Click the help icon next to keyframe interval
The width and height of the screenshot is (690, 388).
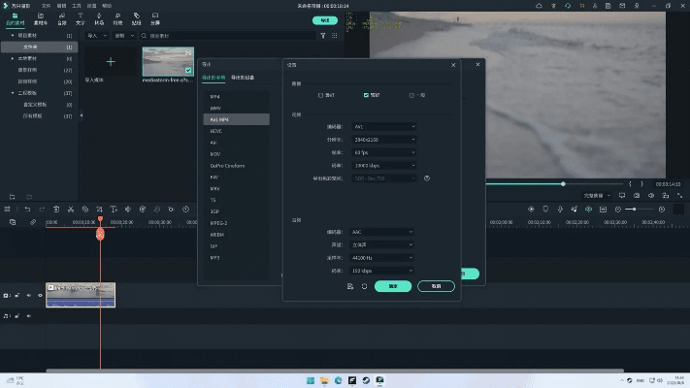point(427,178)
